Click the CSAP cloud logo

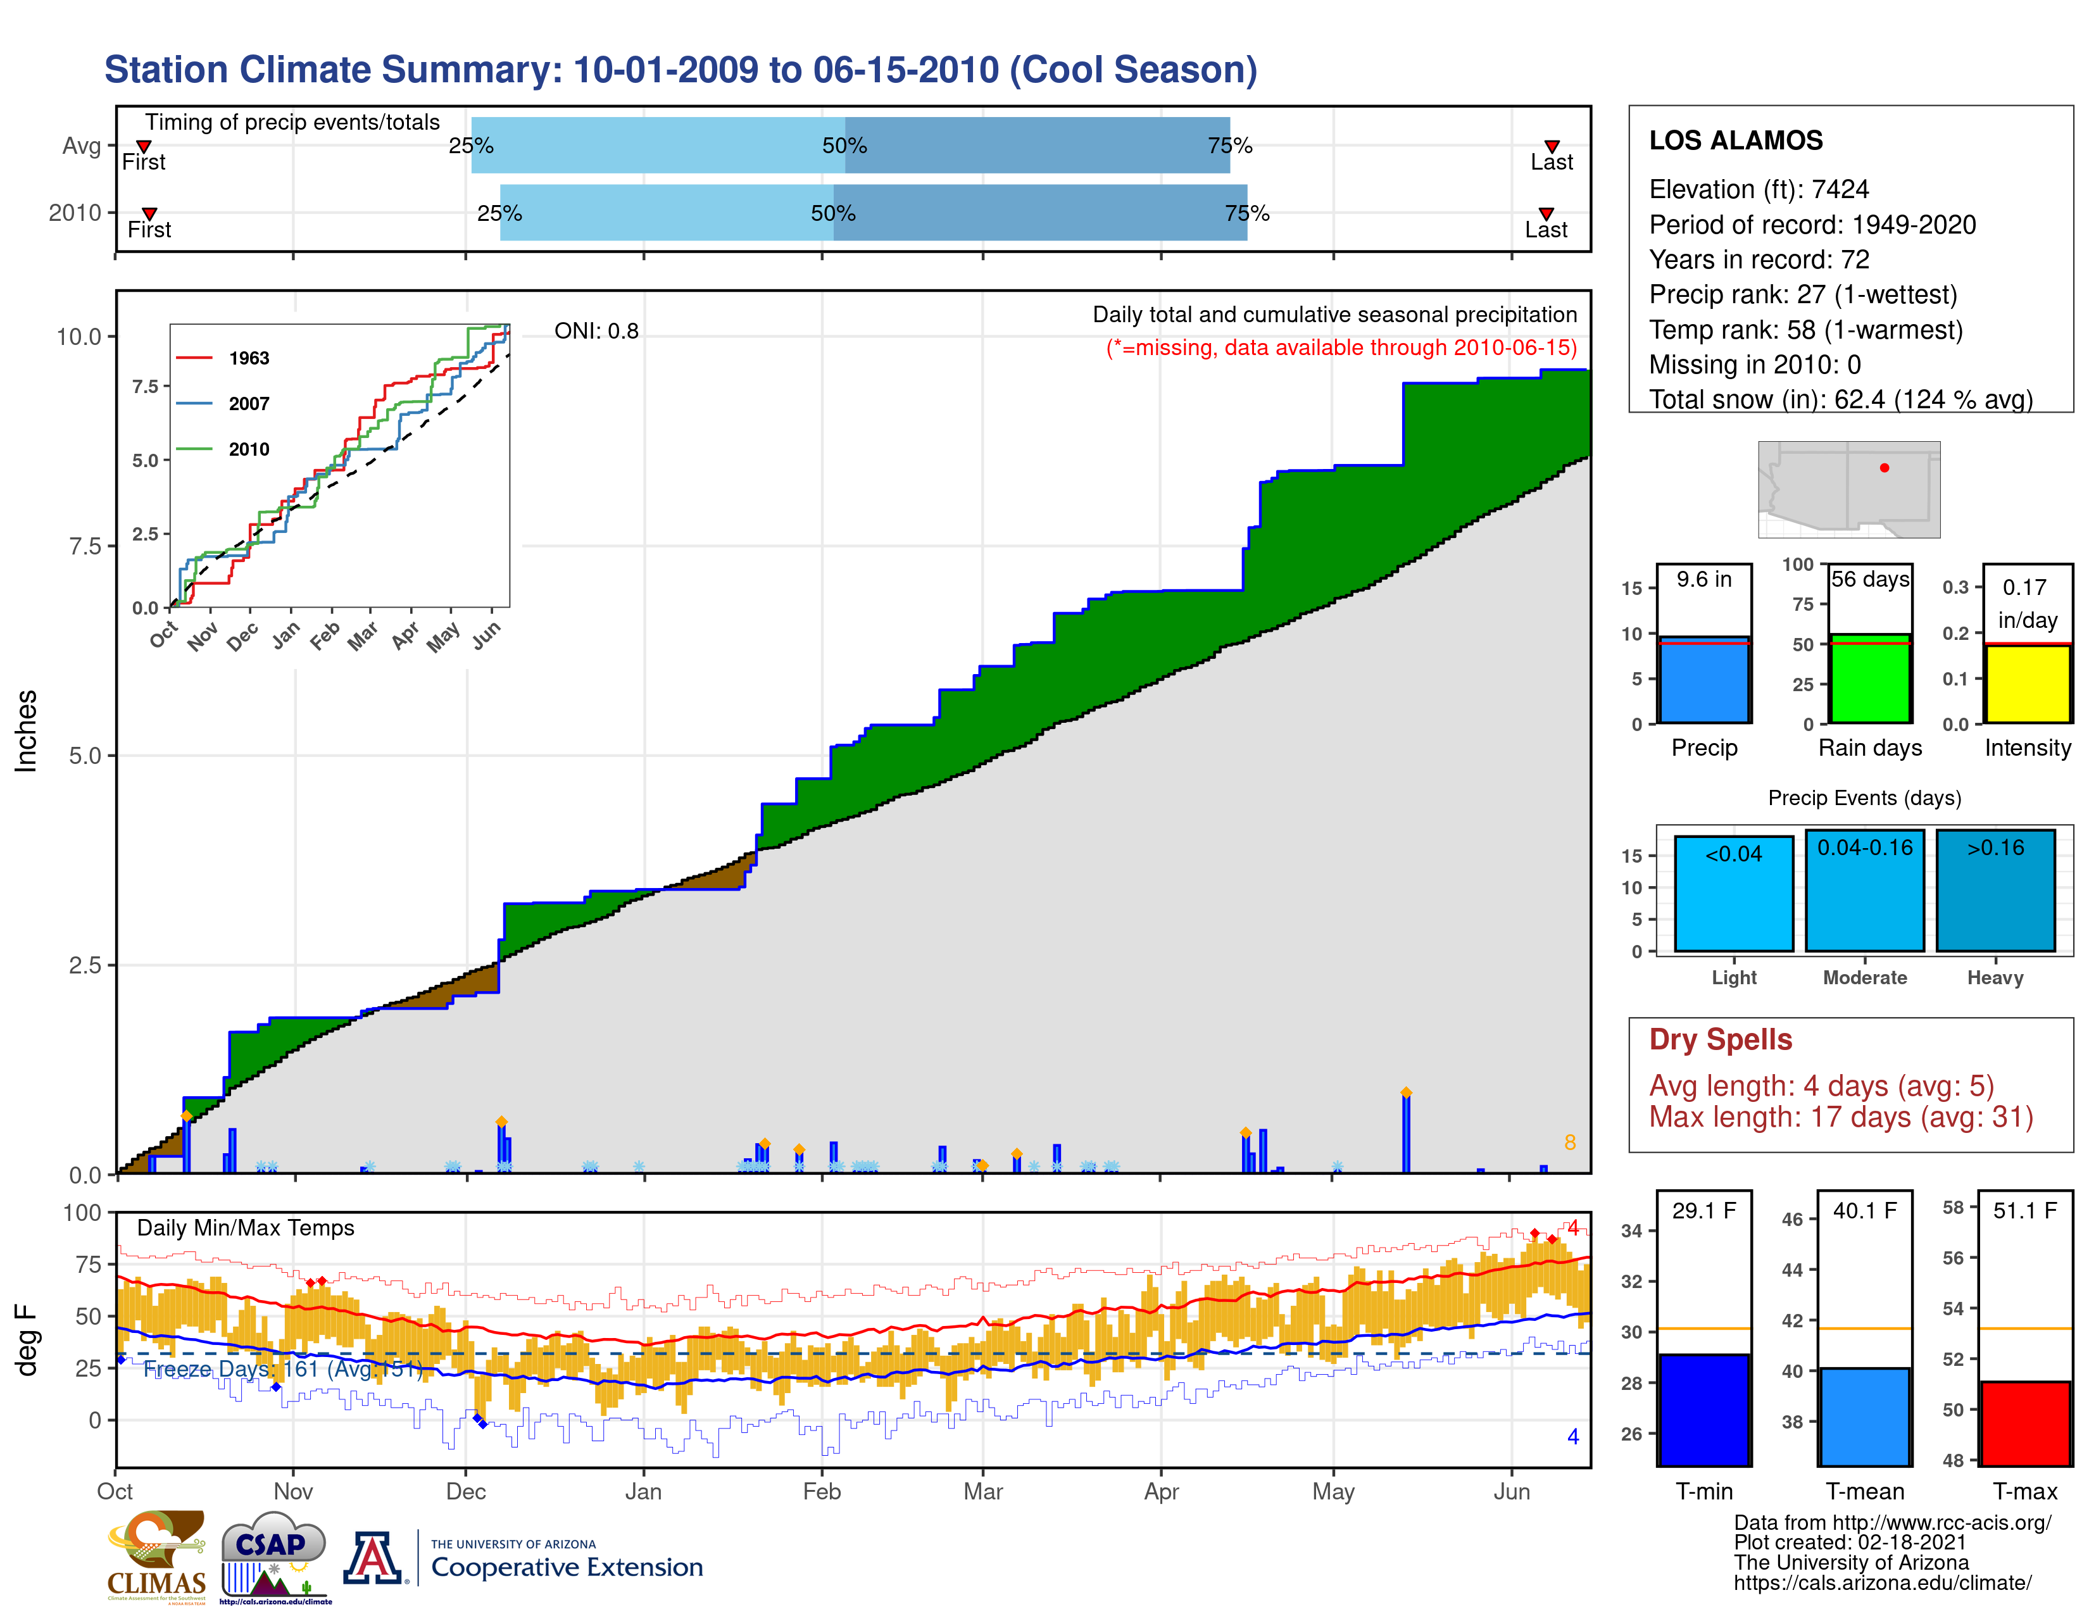[x=275, y=1556]
